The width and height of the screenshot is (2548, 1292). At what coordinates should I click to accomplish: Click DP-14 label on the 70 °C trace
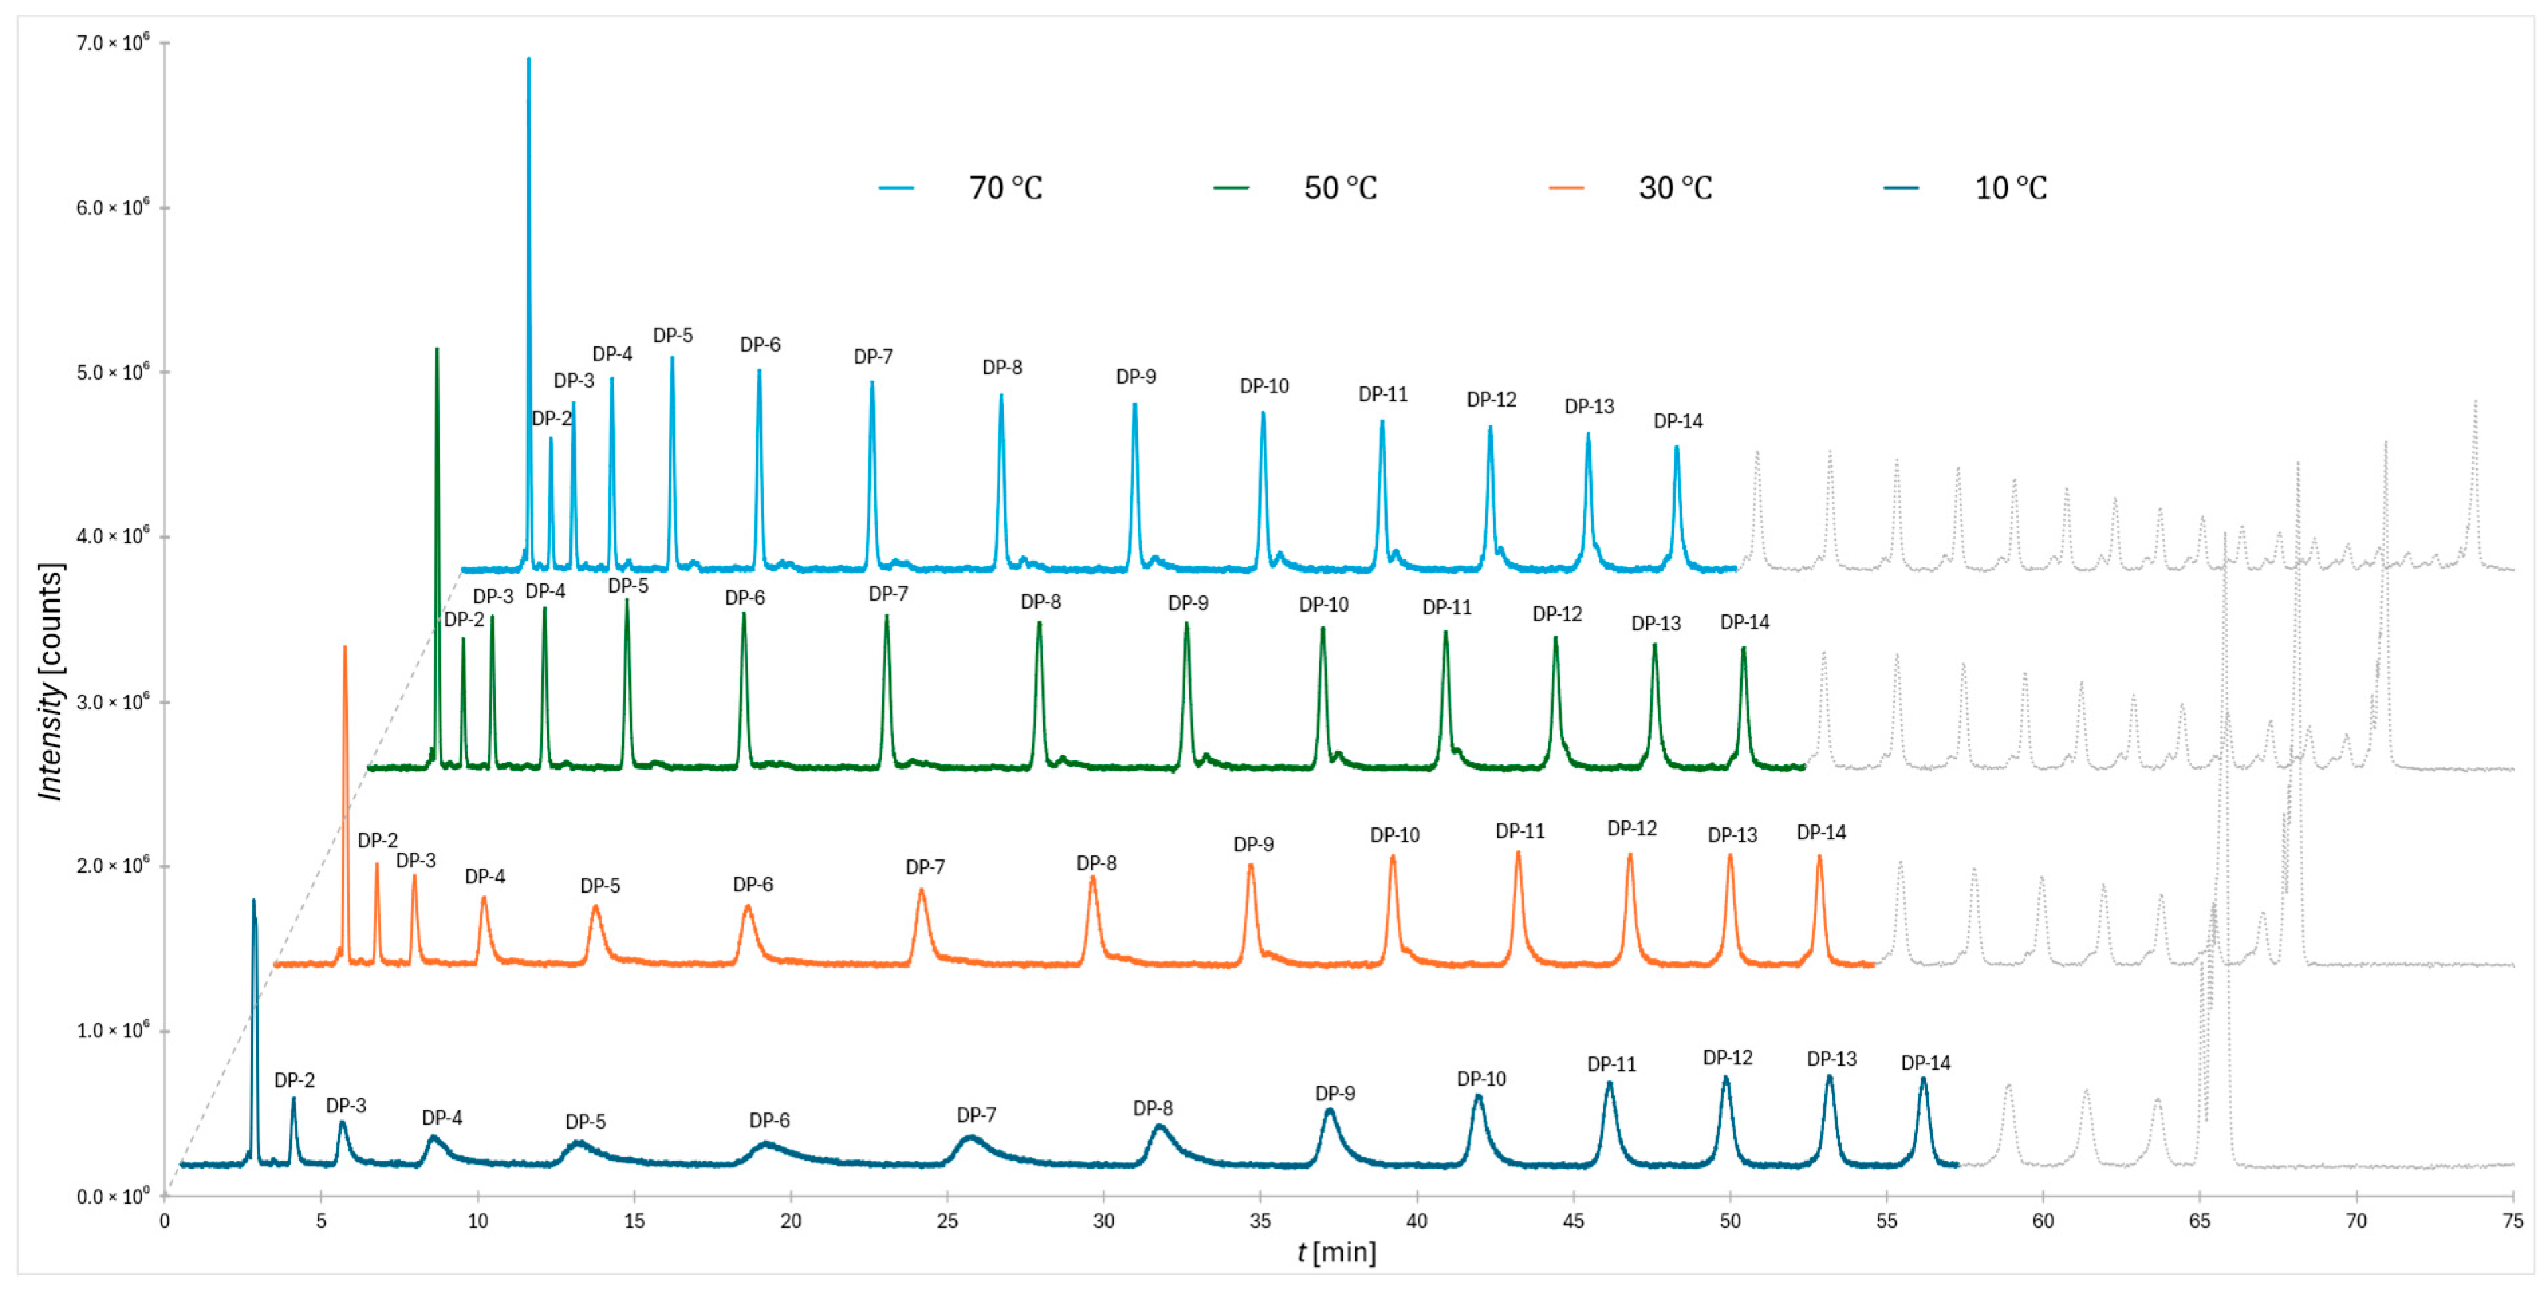[1678, 421]
